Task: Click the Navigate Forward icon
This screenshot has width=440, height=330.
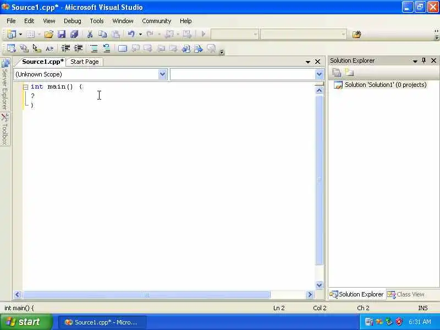Action: pyautogui.click(x=187, y=34)
